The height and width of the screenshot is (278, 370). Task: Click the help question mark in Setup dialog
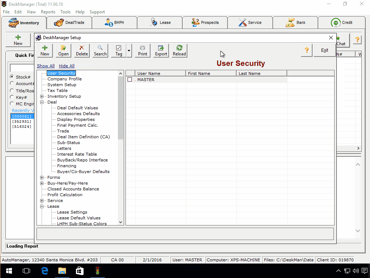[x=306, y=50]
